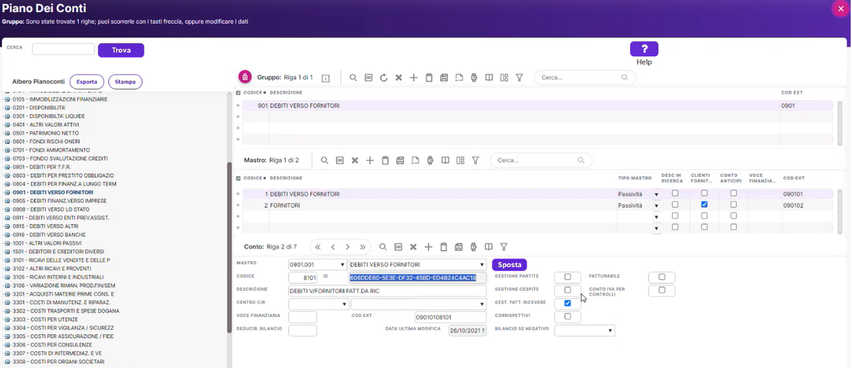The image size is (852, 368).
Task: Click the Cod Ext field 09010108101
Action: click(450, 317)
